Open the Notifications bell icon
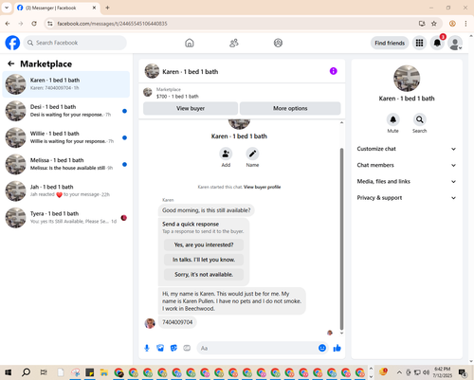 pos(437,43)
